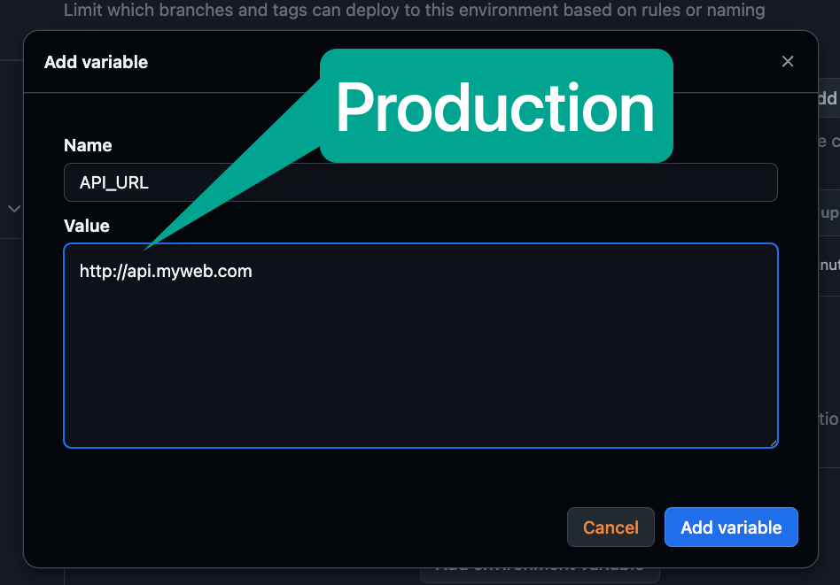840x585 pixels.
Task: Click the Name input field
Action: click(x=420, y=182)
